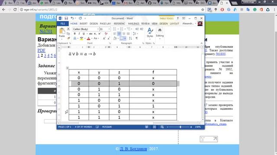Open Word Help question mark
Image resolution: width=277 pixels, height=155 pixels.
[x=178, y=18]
